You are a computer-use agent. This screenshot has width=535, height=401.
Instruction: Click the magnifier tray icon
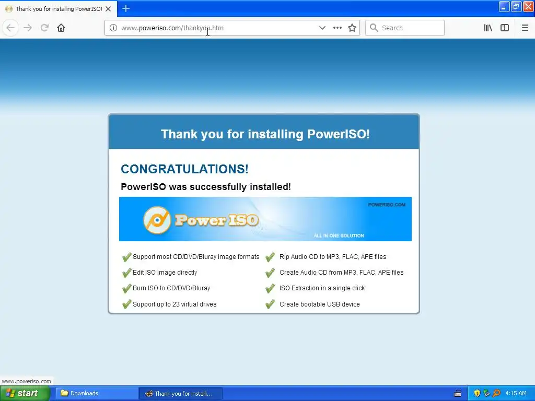[496, 394]
